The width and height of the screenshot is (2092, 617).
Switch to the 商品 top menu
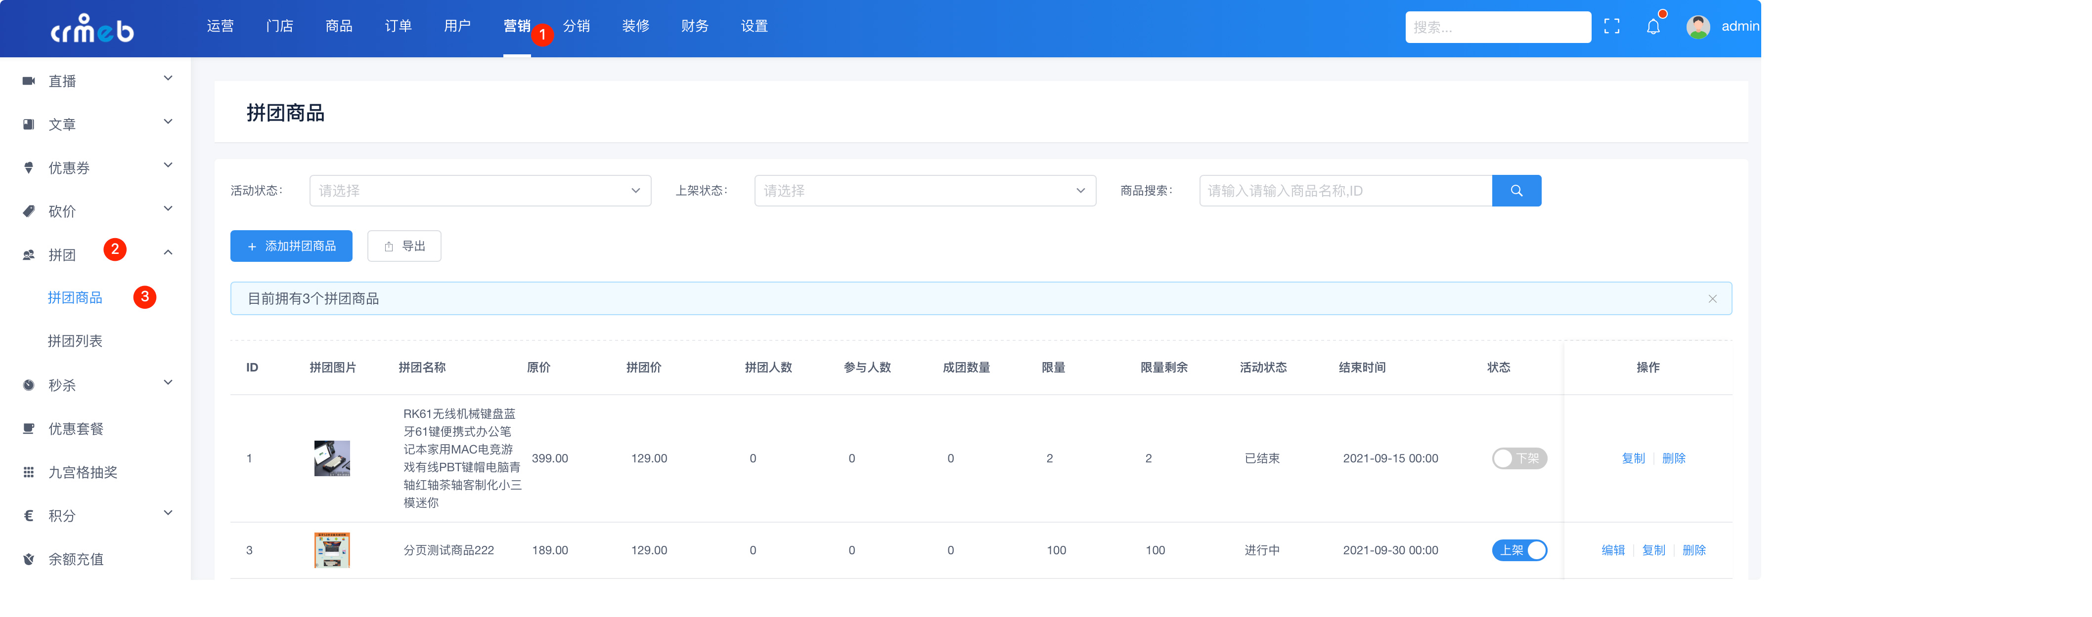339,27
